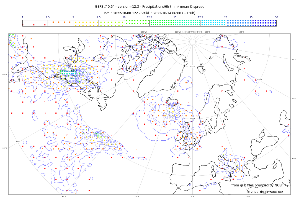Click the orange 2.5–5 mm legend segment
The height and width of the screenshot is (198, 299).
click(x=60, y=23)
